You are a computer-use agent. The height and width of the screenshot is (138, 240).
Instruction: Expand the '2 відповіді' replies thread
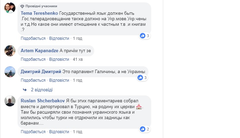[41, 90]
